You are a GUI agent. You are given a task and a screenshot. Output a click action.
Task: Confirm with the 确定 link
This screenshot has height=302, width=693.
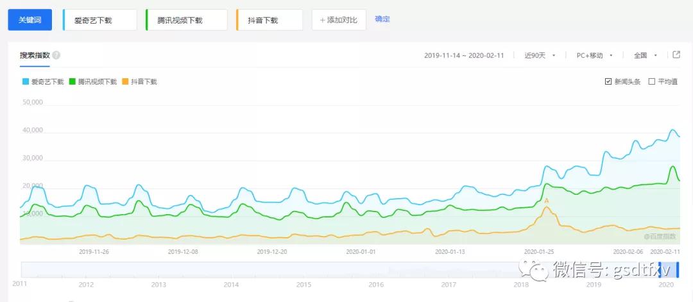coord(382,19)
